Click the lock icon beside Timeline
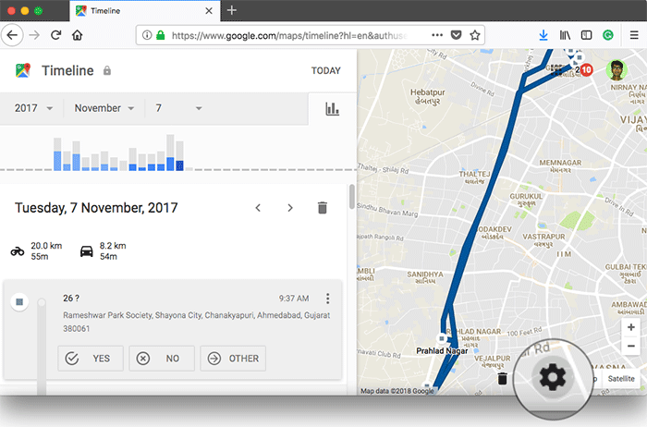647x427 pixels. point(107,70)
